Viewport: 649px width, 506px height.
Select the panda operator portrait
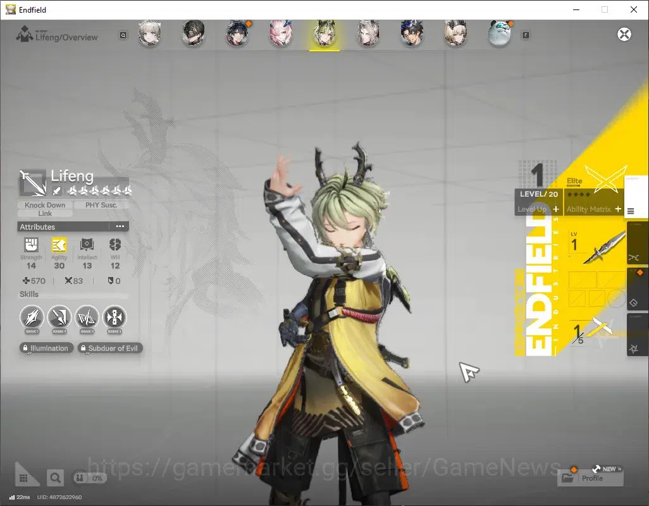click(500, 33)
